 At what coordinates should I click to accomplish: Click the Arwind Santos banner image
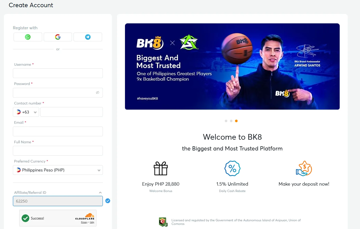(x=232, y=66)
